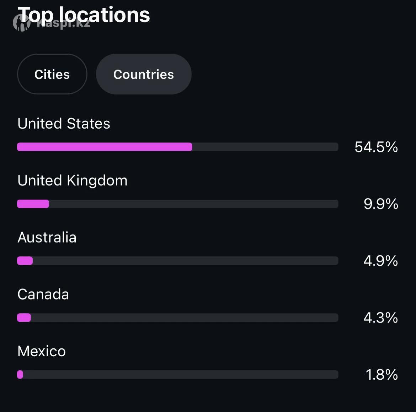Click the Canada percentage bar
The image size is (416, 412).
coord(24,318)
